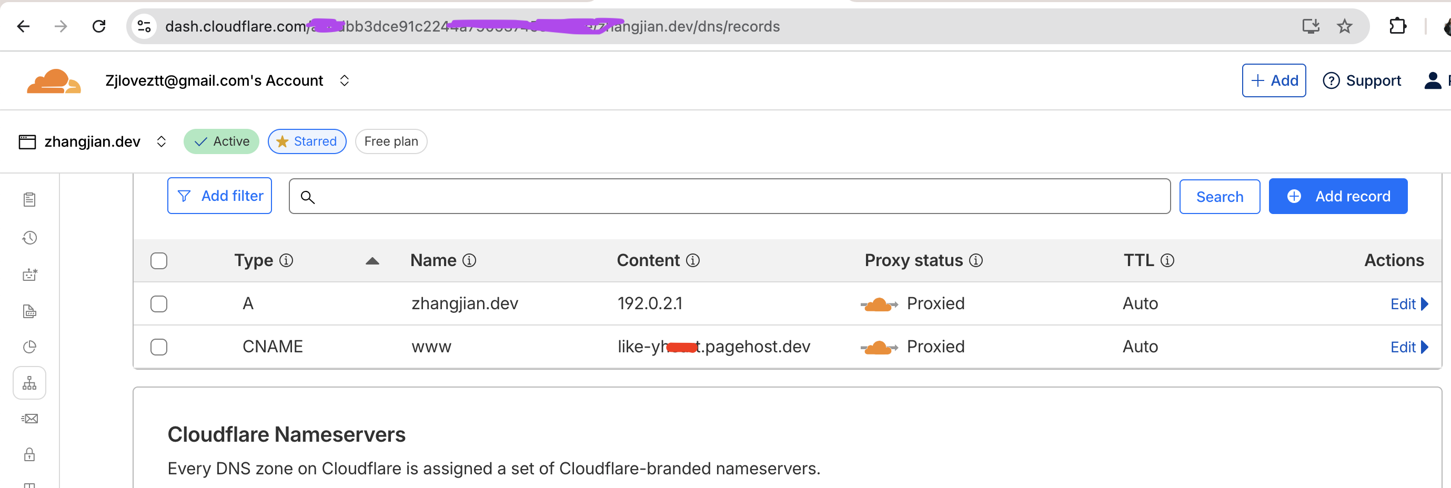Open the Support menu
The image size is (1451, 488).
click(1362, 80)
